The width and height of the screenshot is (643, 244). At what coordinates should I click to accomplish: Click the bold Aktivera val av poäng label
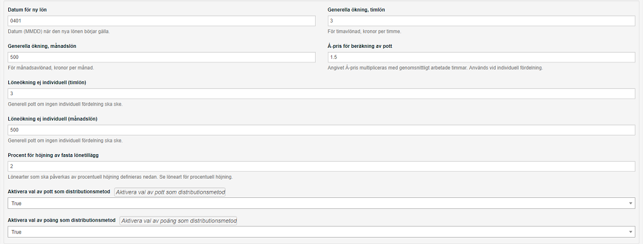(62, 220)
